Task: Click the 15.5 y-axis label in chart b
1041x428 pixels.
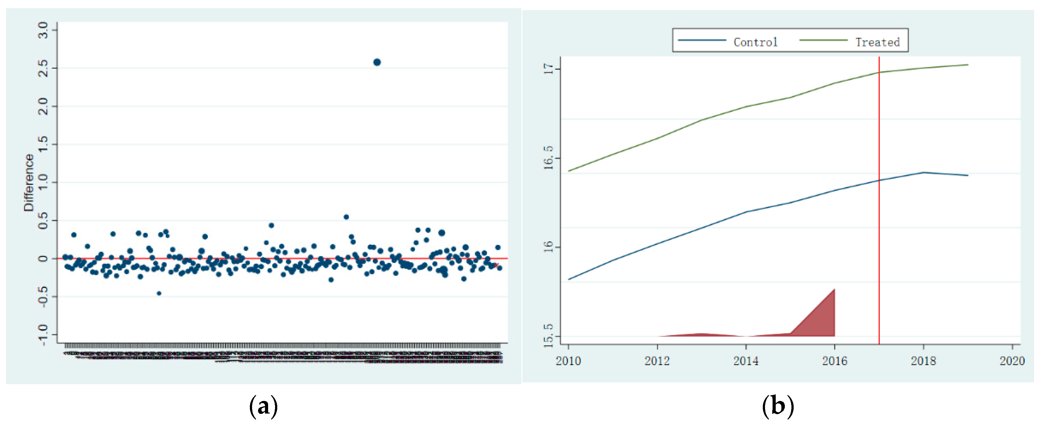Action: tap(549, 336)
